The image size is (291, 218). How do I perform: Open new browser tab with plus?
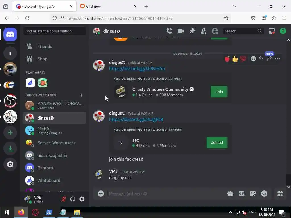[x=146, y=6]
